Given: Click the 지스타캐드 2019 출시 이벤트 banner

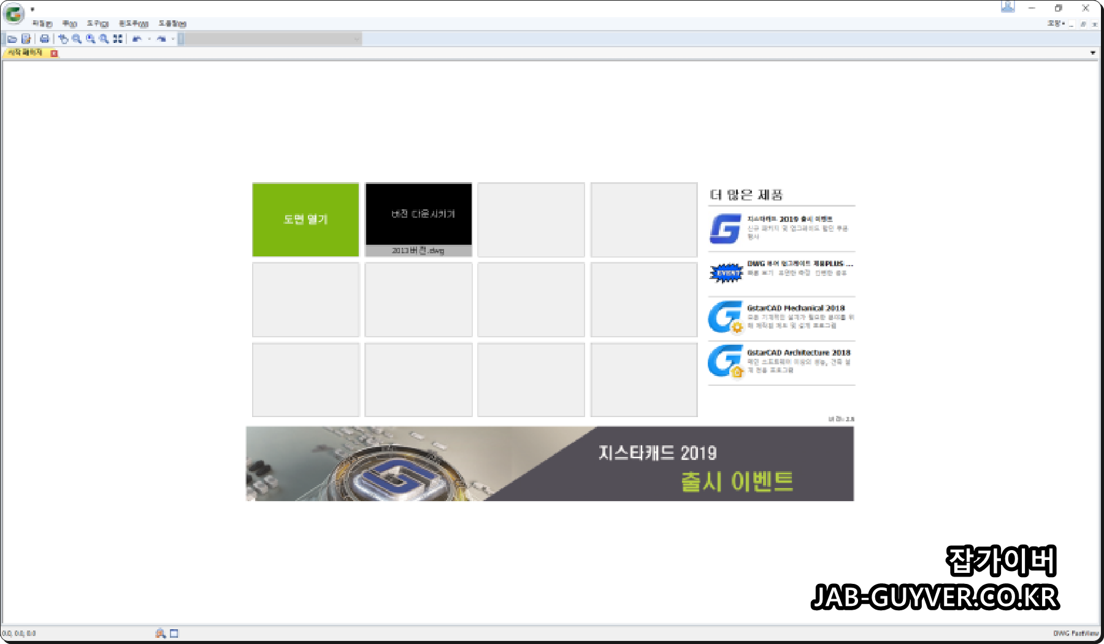Looking at the screenshot, I should pos(550,464).
